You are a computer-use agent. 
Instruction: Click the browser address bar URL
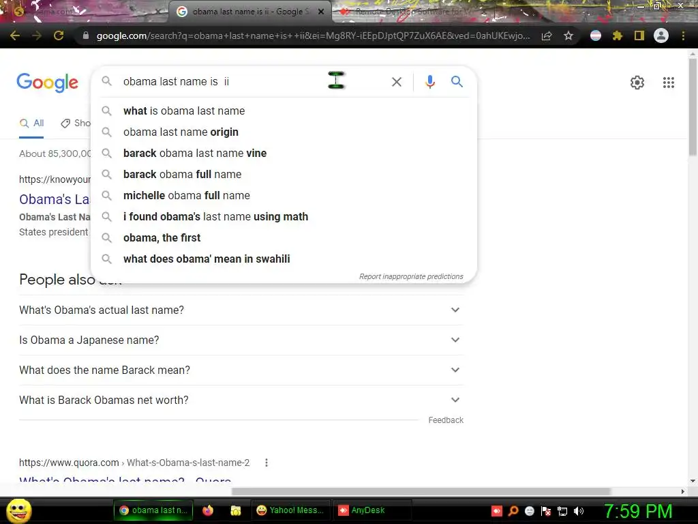tap(313, 35)
